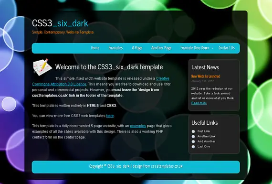
Task: Expand the Example Drop Down arrow
Action: click(x=212, y=48)
